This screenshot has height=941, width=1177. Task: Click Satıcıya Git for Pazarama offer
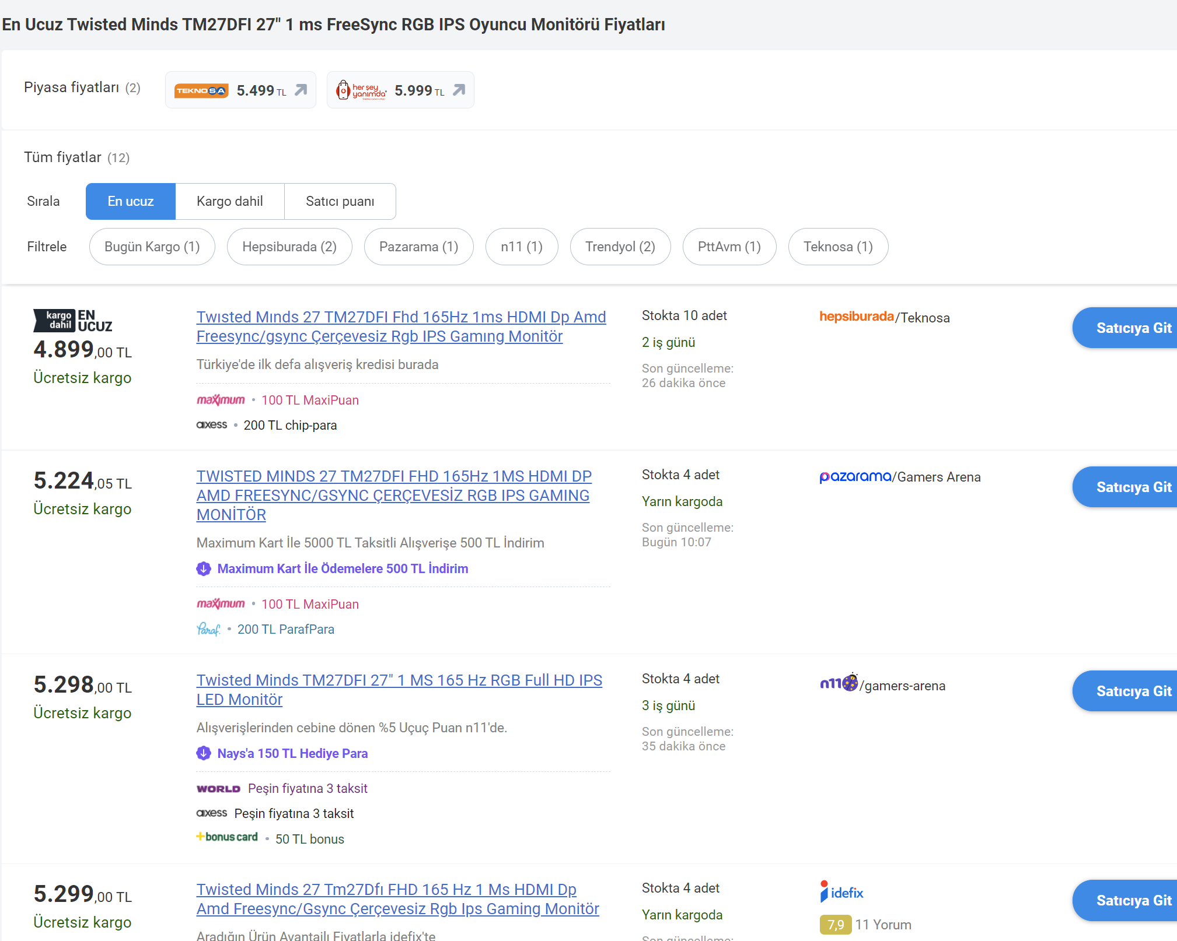[1133, 487]
